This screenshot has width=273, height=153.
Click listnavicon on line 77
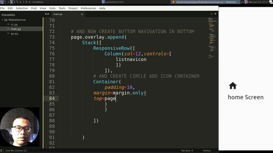(131, 59)
